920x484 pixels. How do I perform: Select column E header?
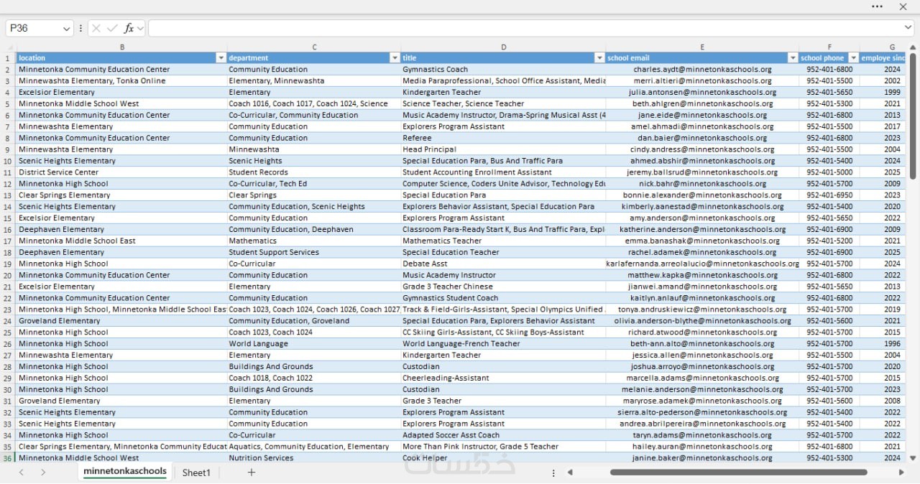pos(702,47)
